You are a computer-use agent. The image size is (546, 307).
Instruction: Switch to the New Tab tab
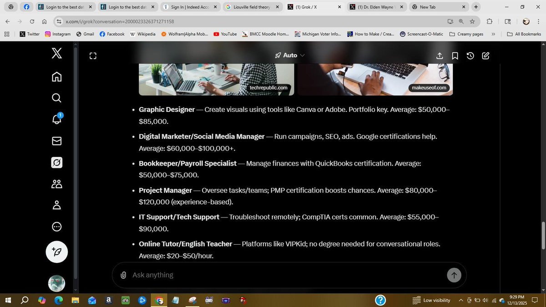pos(439,7)
